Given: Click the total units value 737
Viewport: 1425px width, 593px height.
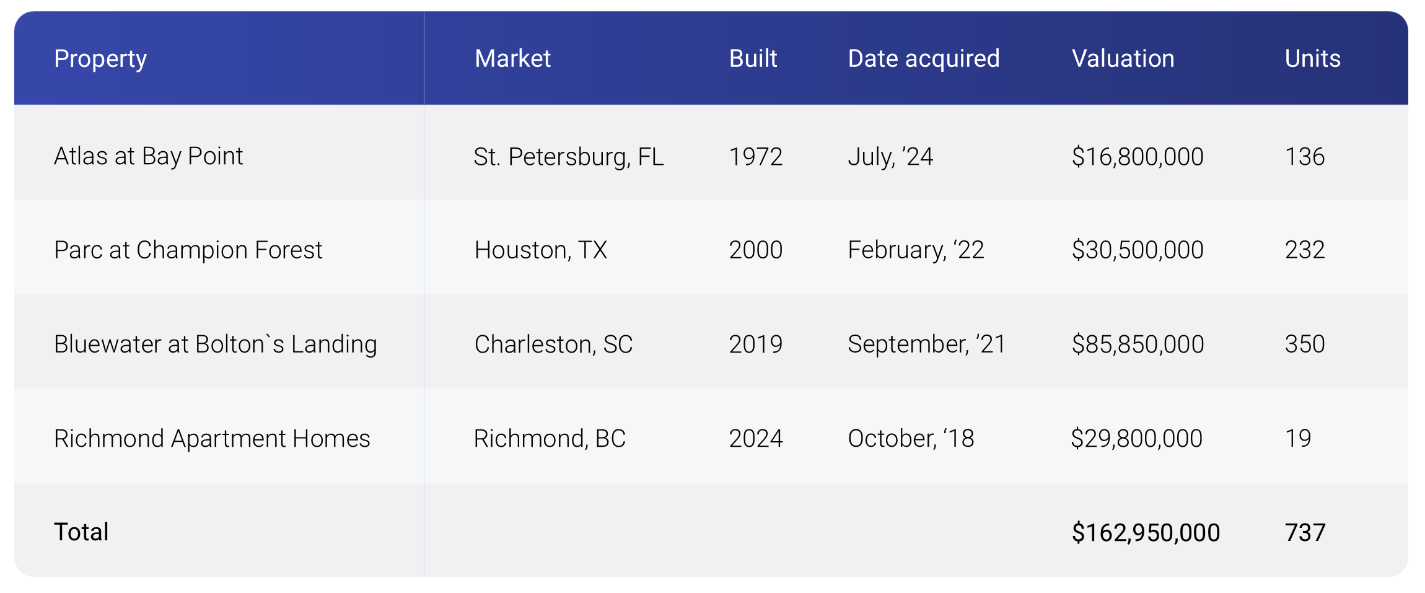Looking at the screenshot, I should tap(1305, 532).
